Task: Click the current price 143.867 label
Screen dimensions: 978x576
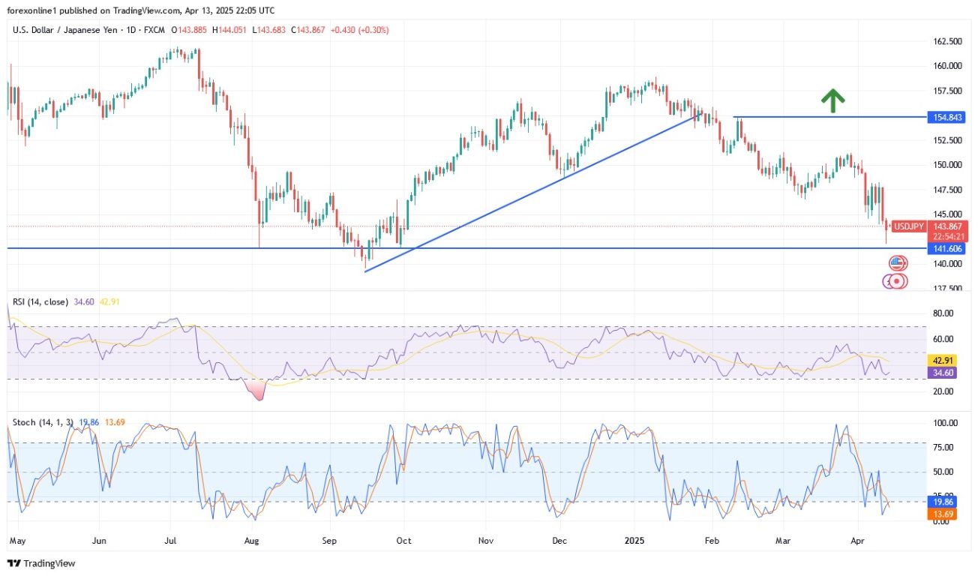Action: [x=946, y=226]
